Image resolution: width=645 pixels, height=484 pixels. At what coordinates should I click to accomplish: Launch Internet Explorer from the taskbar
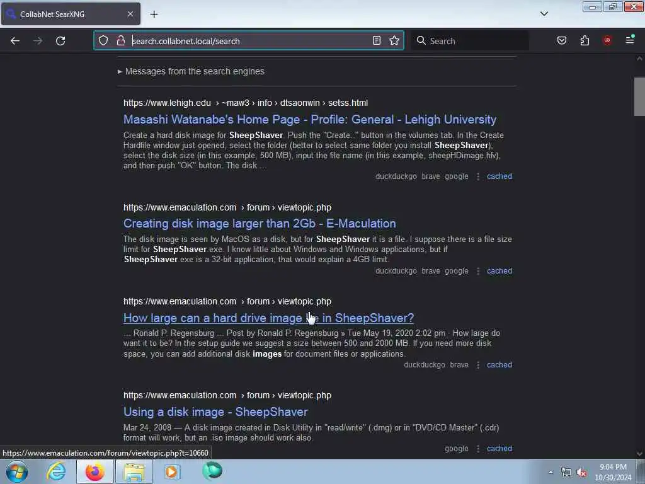pos(56,471)
